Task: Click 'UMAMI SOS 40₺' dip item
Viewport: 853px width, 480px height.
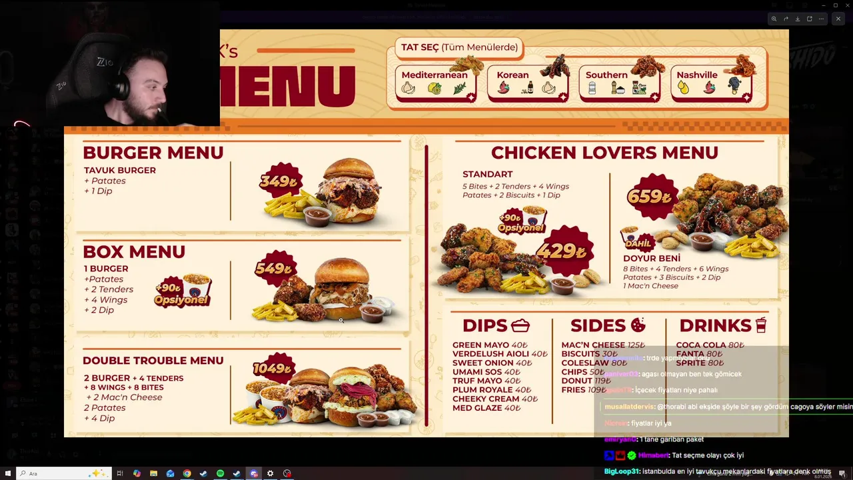Action: tap(486, 372)
